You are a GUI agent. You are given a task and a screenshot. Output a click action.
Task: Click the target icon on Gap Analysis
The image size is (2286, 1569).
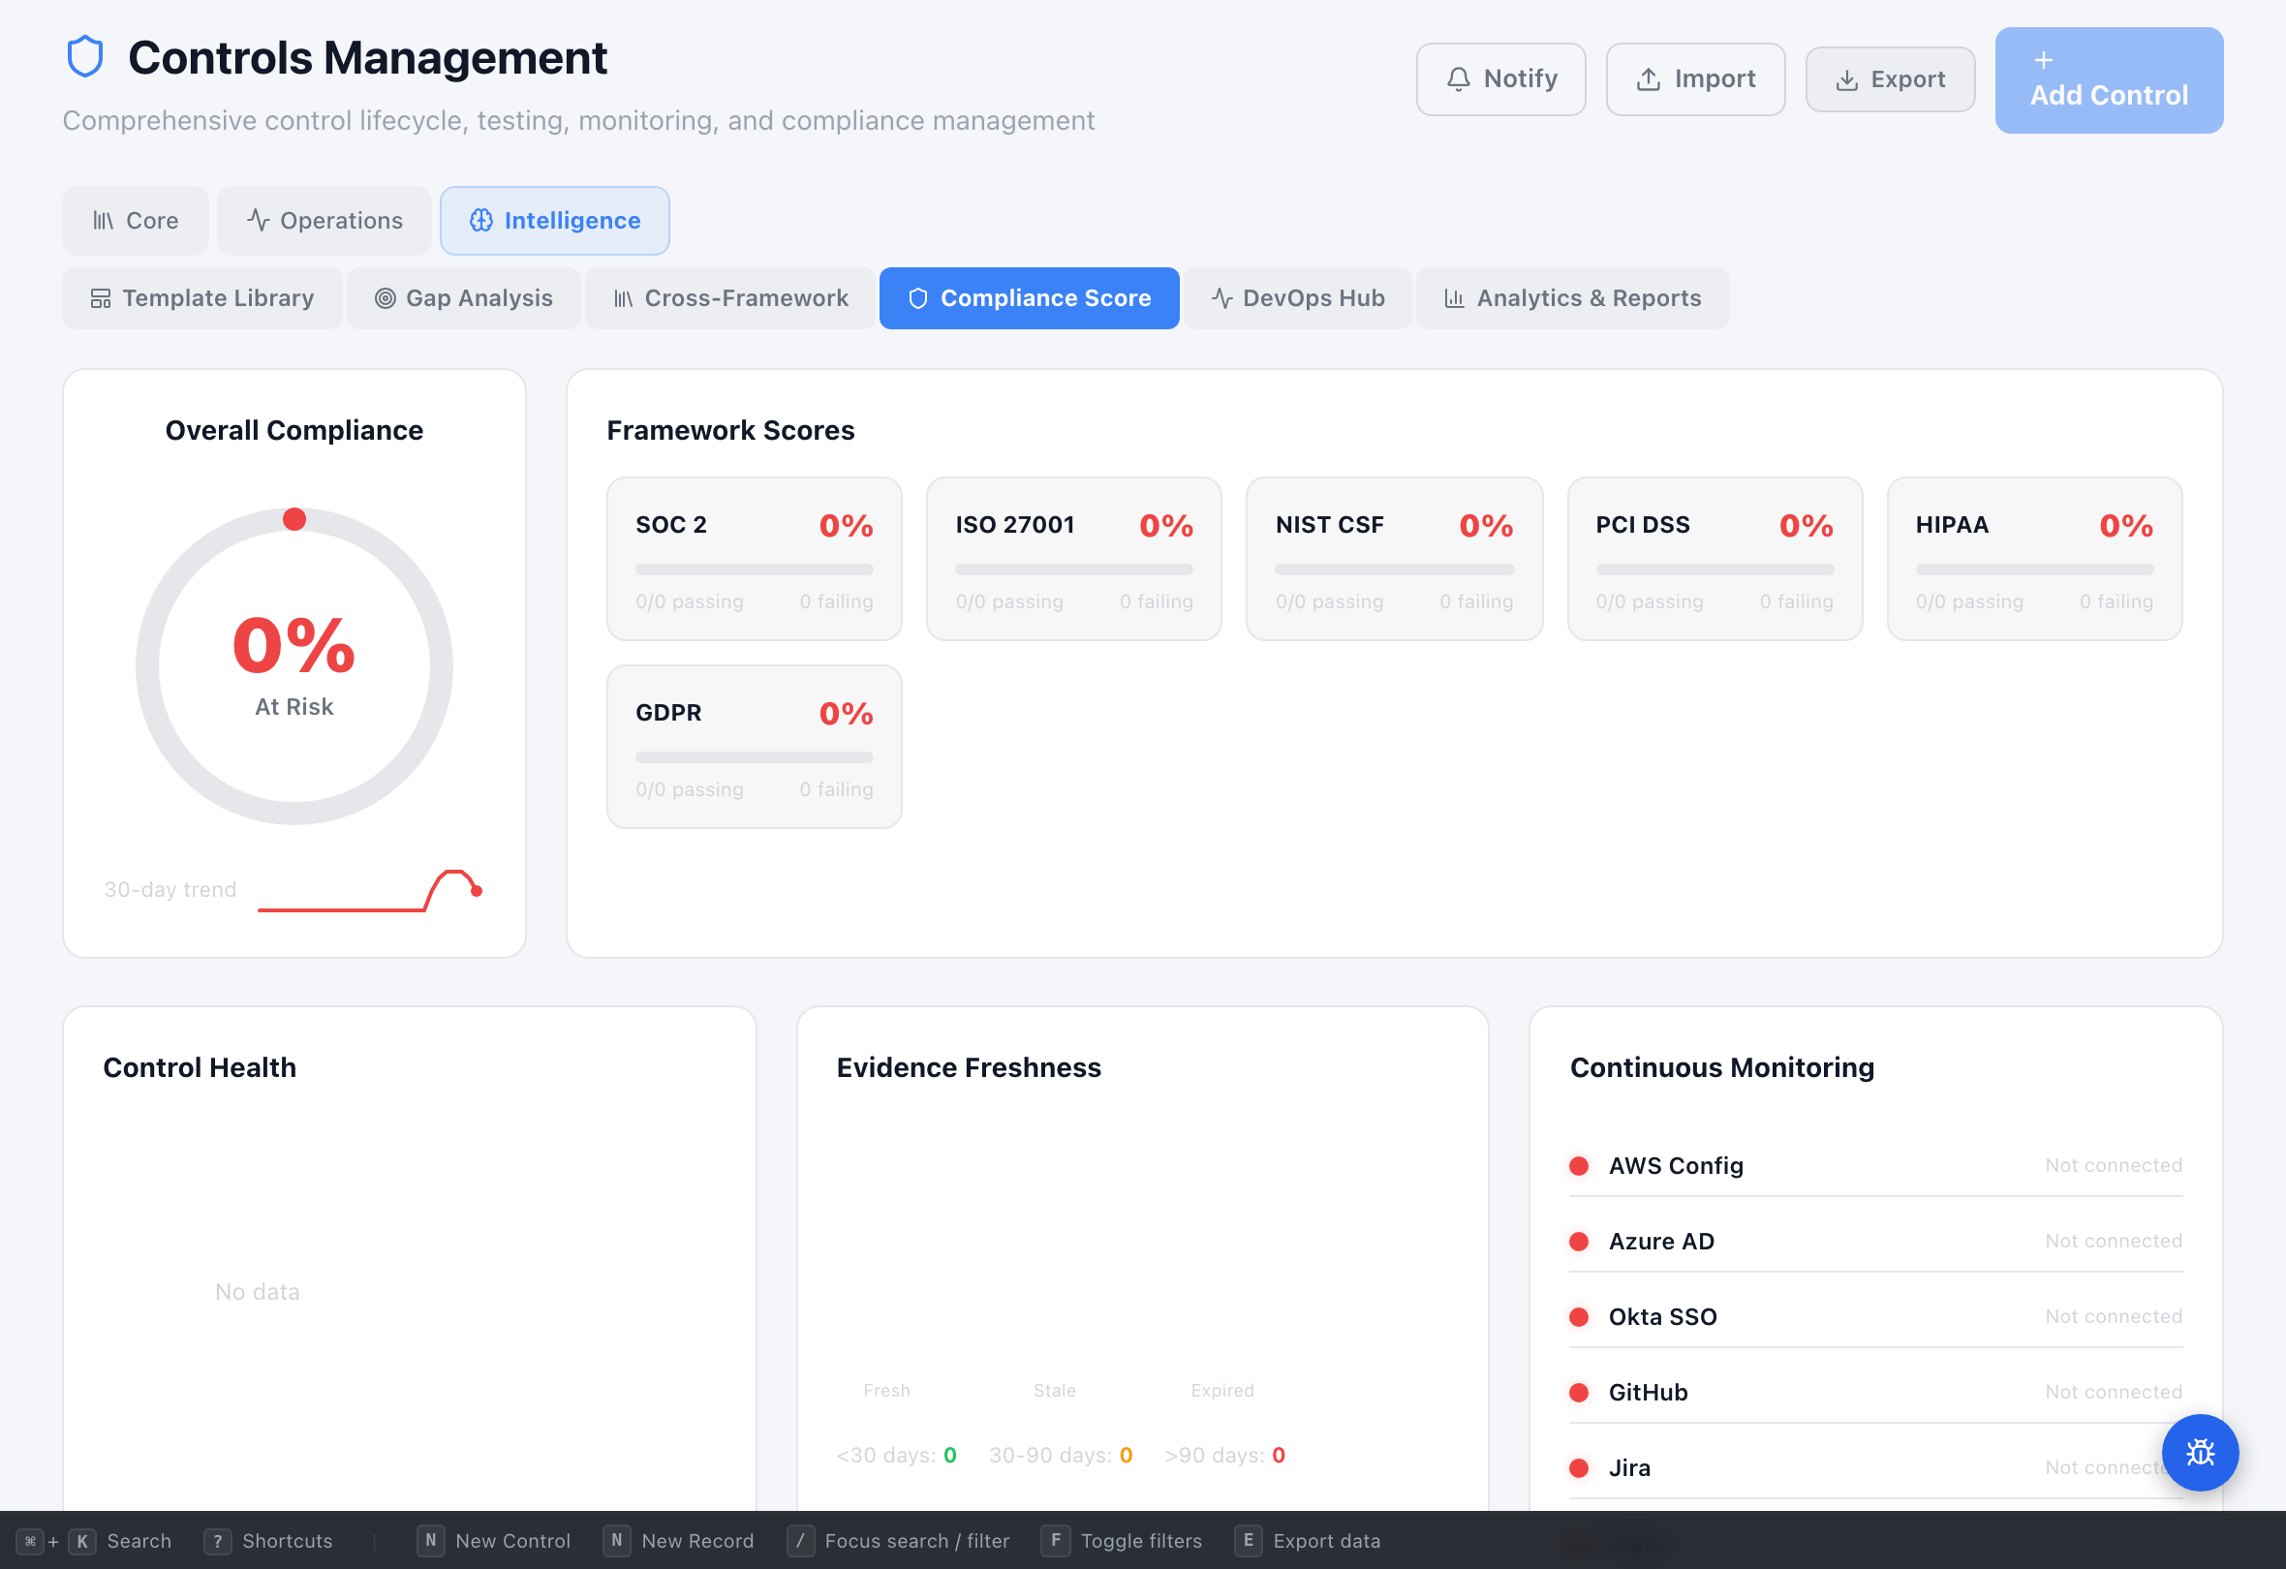[x=386, y=298]
